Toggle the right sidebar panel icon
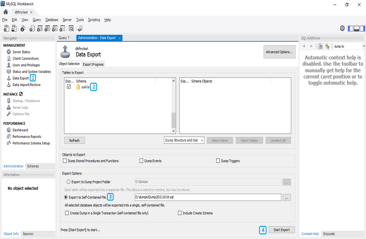The height and width of the screenshot is (239, 366). 362,29
